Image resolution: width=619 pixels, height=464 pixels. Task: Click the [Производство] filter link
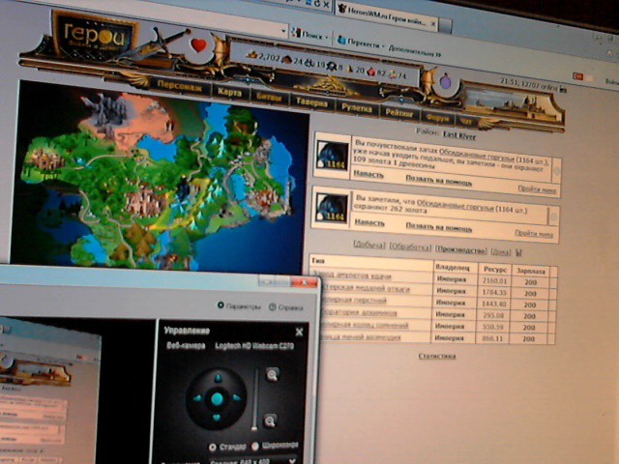coord(460,250)
